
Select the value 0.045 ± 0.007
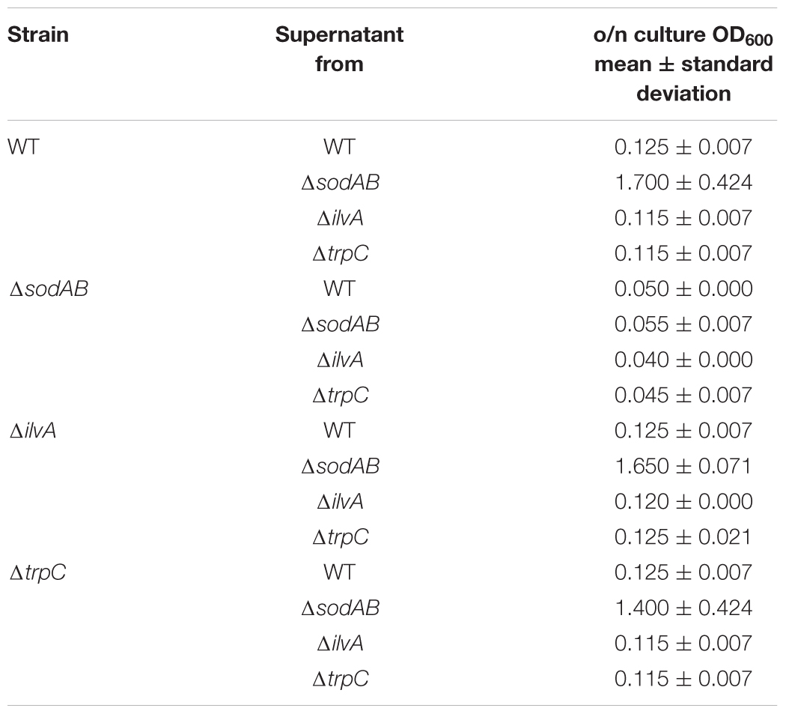(x=683, y=396)
